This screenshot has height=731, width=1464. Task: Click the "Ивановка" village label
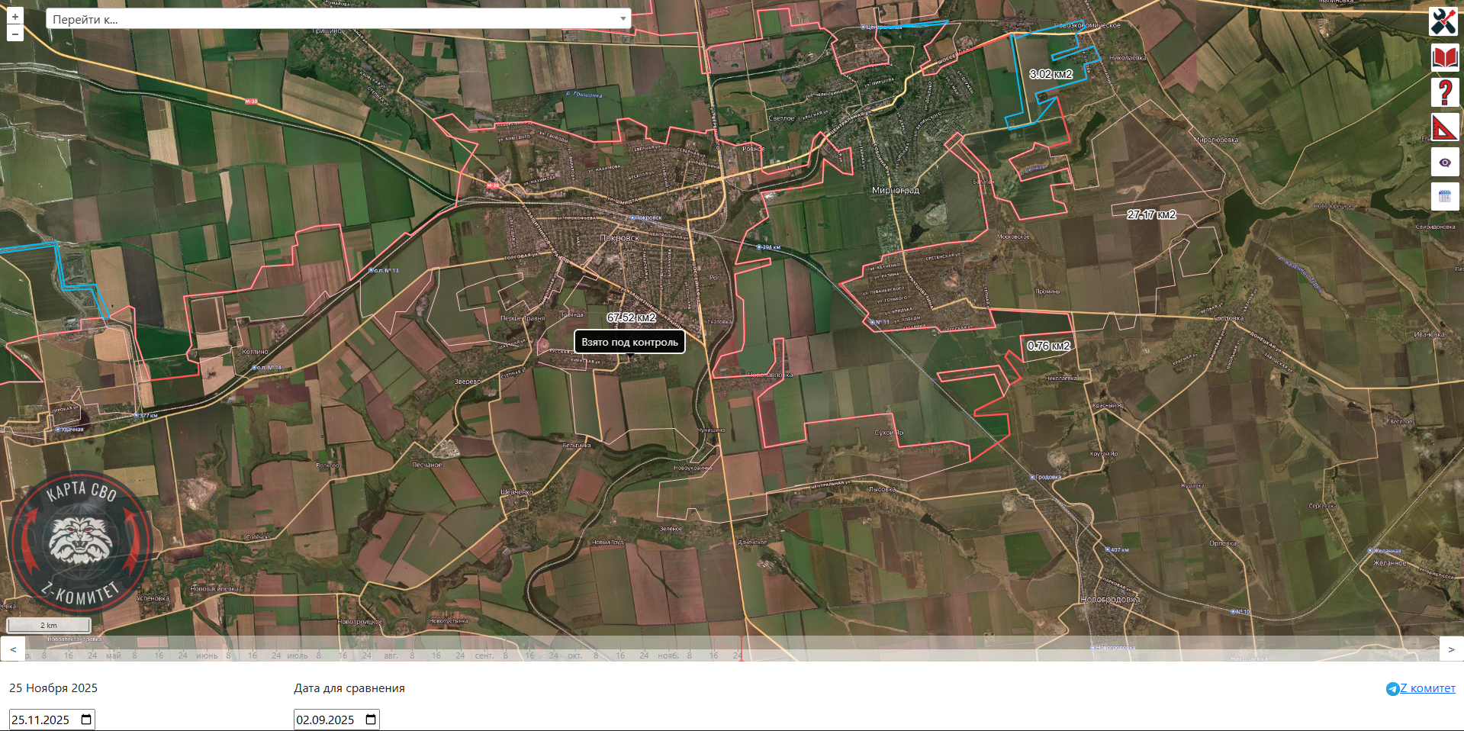[1429, 334]
